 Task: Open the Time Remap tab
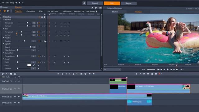(x=90, y=12)
